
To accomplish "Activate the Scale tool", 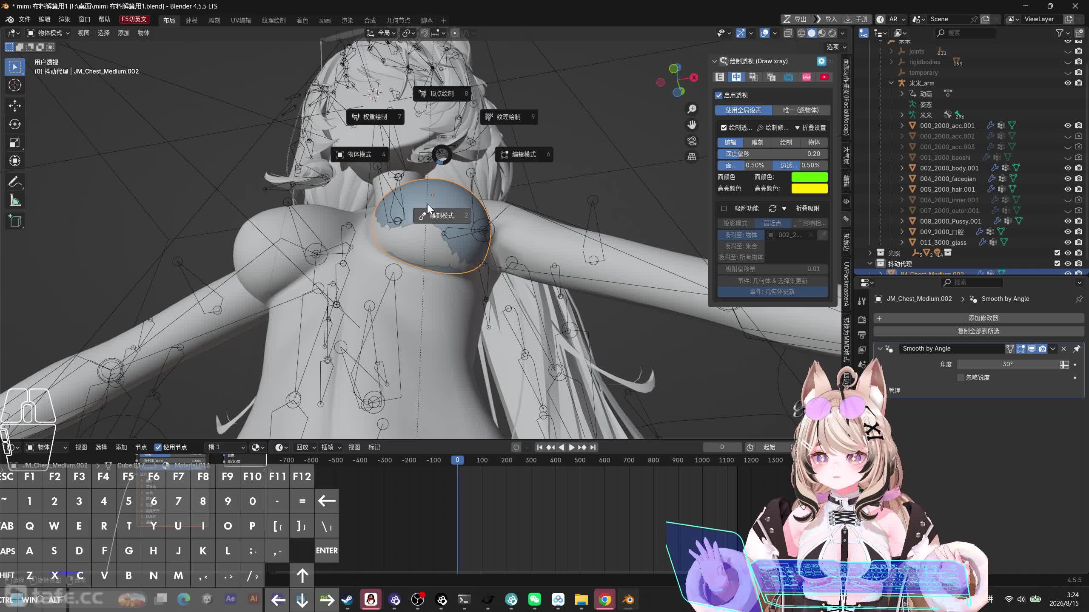I will point(15,142).
